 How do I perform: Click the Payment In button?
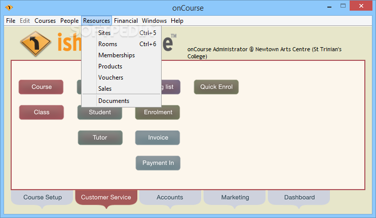click(158, 163)
